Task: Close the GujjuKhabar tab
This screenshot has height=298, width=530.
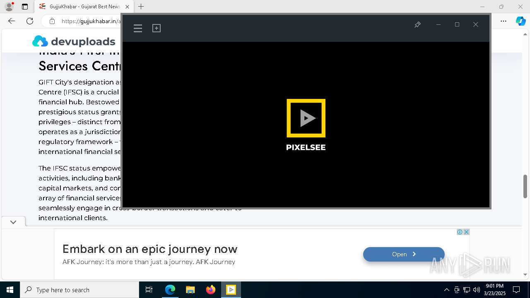Action: (127, 7)
